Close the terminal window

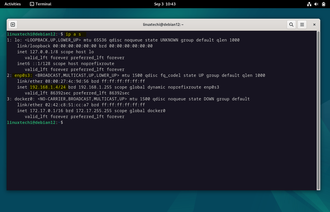[314, 25]
